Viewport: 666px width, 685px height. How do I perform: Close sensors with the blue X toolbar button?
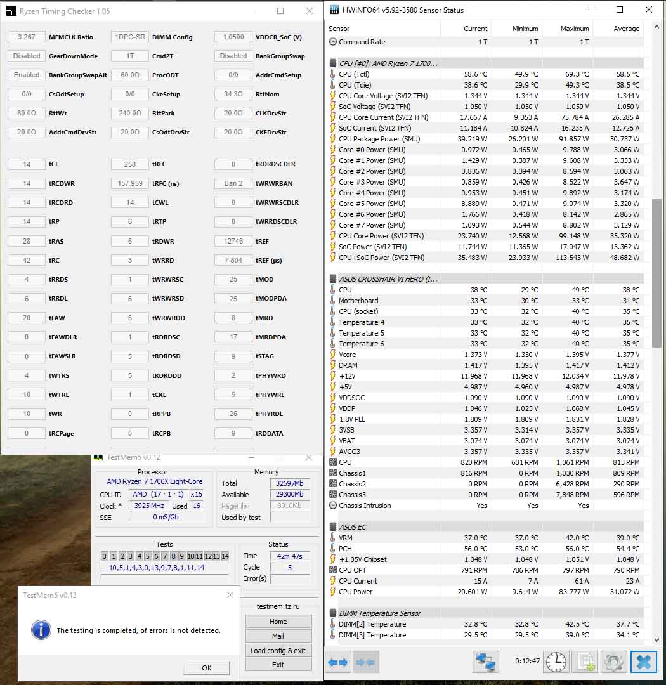(643, 662)
